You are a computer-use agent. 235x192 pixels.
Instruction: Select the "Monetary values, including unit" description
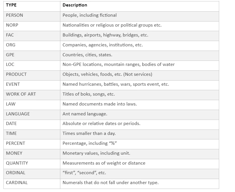click(x=96, y=153)
